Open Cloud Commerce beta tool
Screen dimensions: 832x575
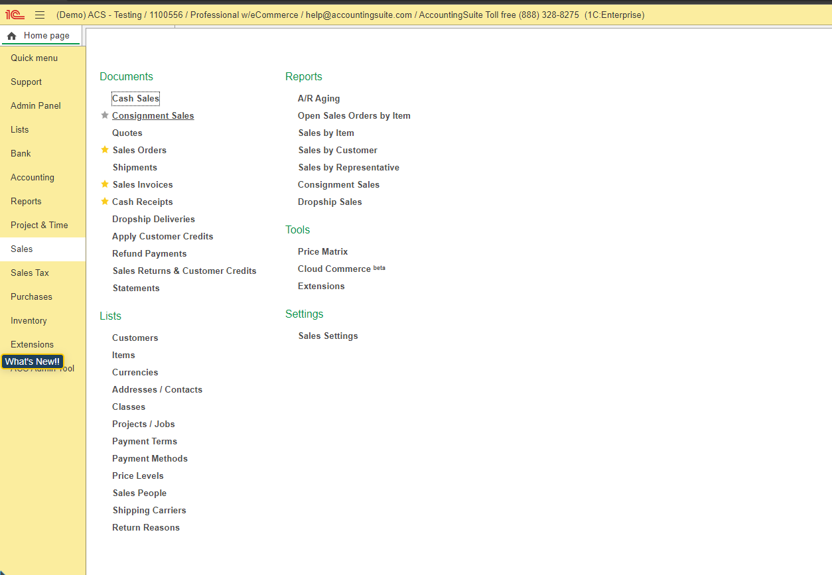pos(342,269)
